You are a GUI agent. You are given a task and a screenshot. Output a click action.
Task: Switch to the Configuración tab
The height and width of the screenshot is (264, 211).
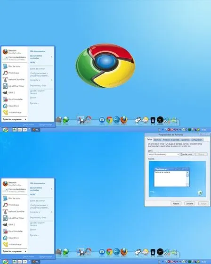[197, 140]
